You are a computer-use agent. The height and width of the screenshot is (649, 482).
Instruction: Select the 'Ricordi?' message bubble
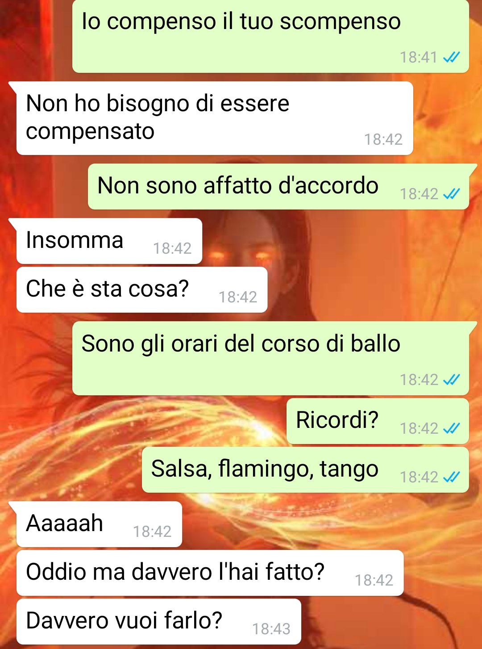tap(378, 421)
